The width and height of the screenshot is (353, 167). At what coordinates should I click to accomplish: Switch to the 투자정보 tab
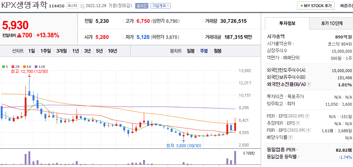287,23
